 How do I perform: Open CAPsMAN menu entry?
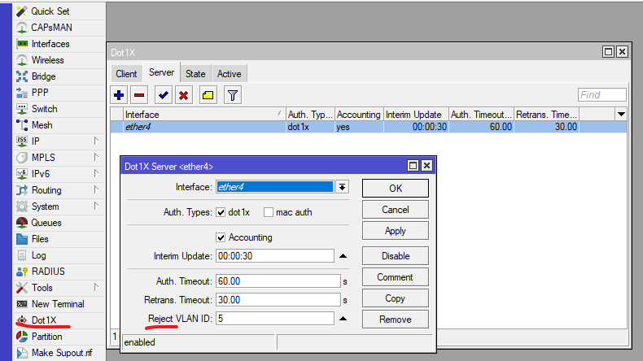(x=51, y=28)
